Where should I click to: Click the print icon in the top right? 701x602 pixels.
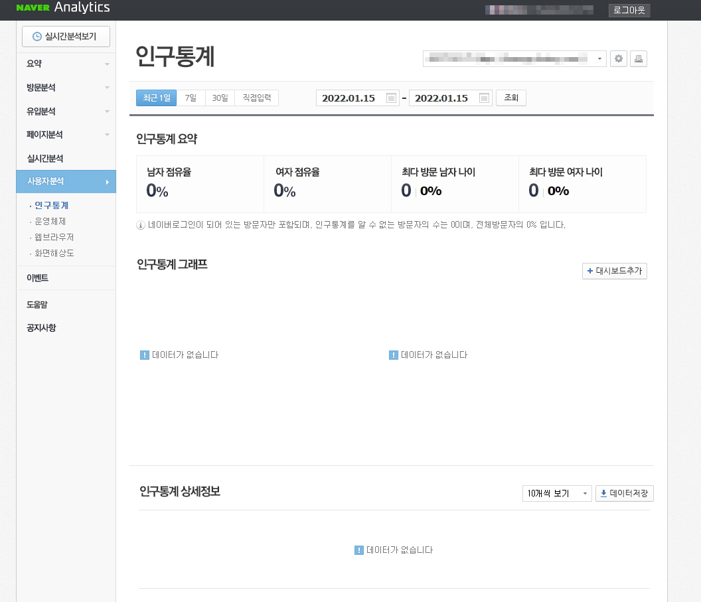click(x=637, y=58)
